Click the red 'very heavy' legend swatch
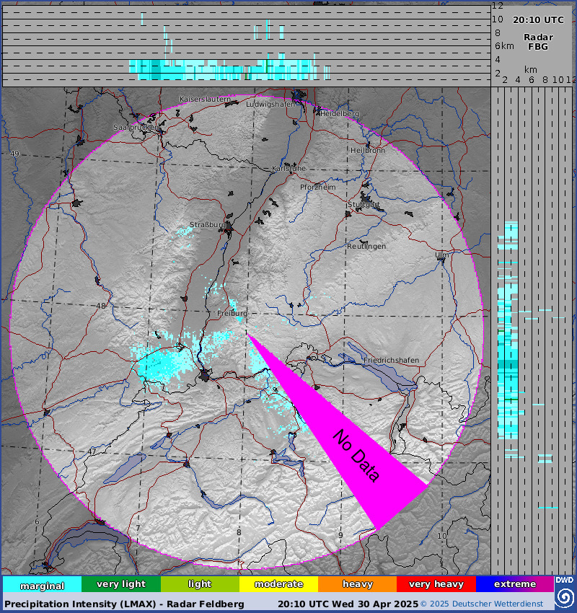The width and height of the screenshot is (577, 613). tap(436, 584)
